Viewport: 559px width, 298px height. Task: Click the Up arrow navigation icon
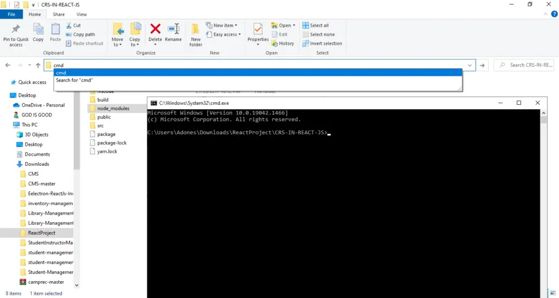coord(38,65)
